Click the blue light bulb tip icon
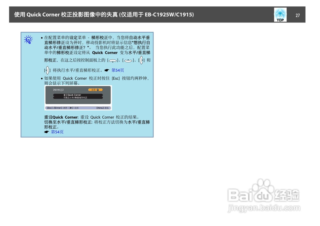This screenshot has height=226, width=320. point(28,39)
